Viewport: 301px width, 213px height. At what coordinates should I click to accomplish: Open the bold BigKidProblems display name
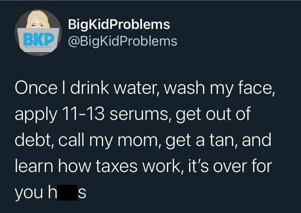119,25
